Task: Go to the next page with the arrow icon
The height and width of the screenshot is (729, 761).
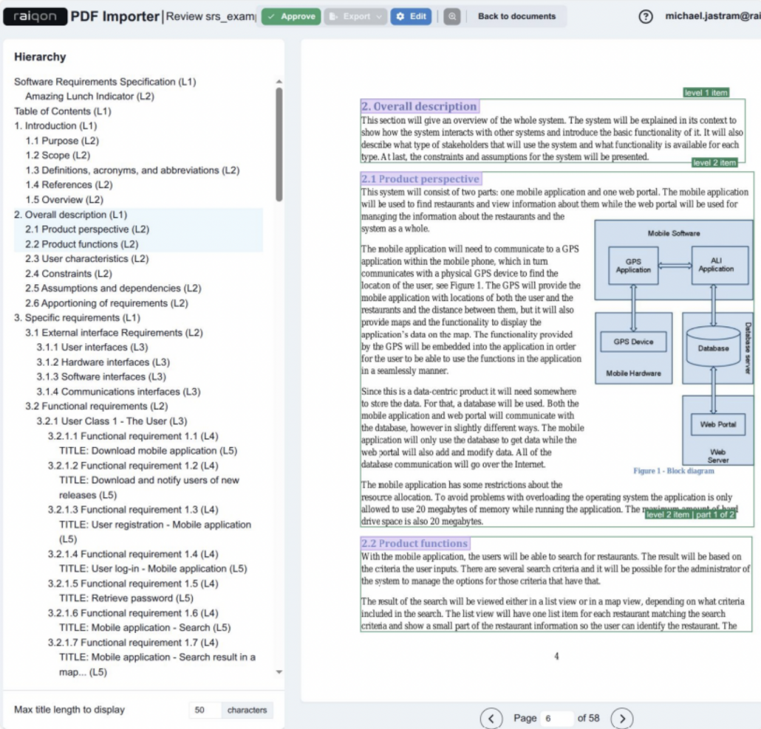Action: (622, 717)
